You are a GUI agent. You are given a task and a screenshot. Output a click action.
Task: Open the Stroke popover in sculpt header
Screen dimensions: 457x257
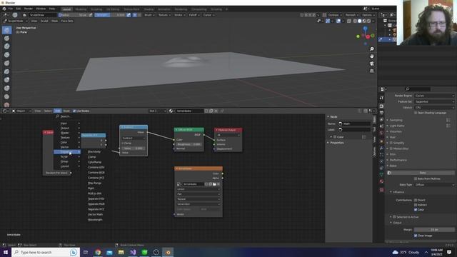tap(179, 15)
